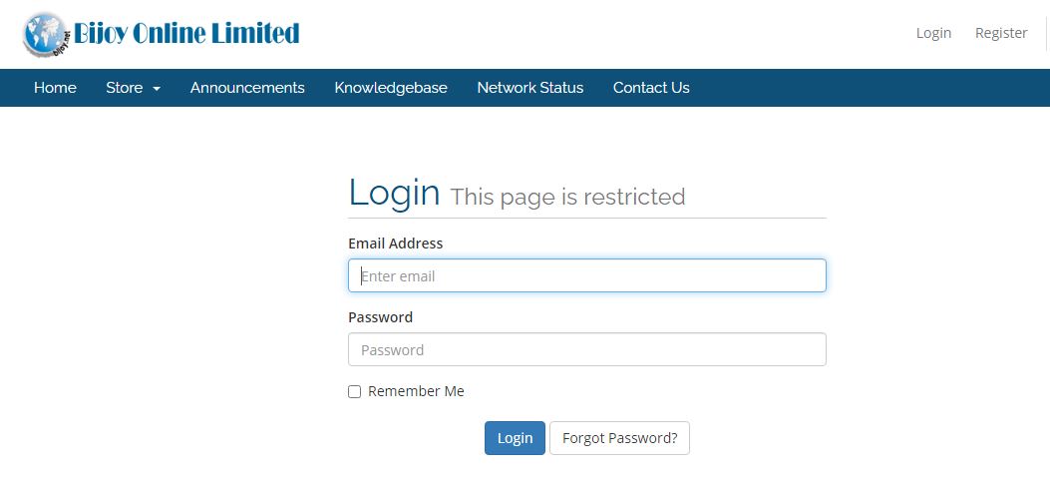Click the Email Address field label

click(x=395, y=244)
